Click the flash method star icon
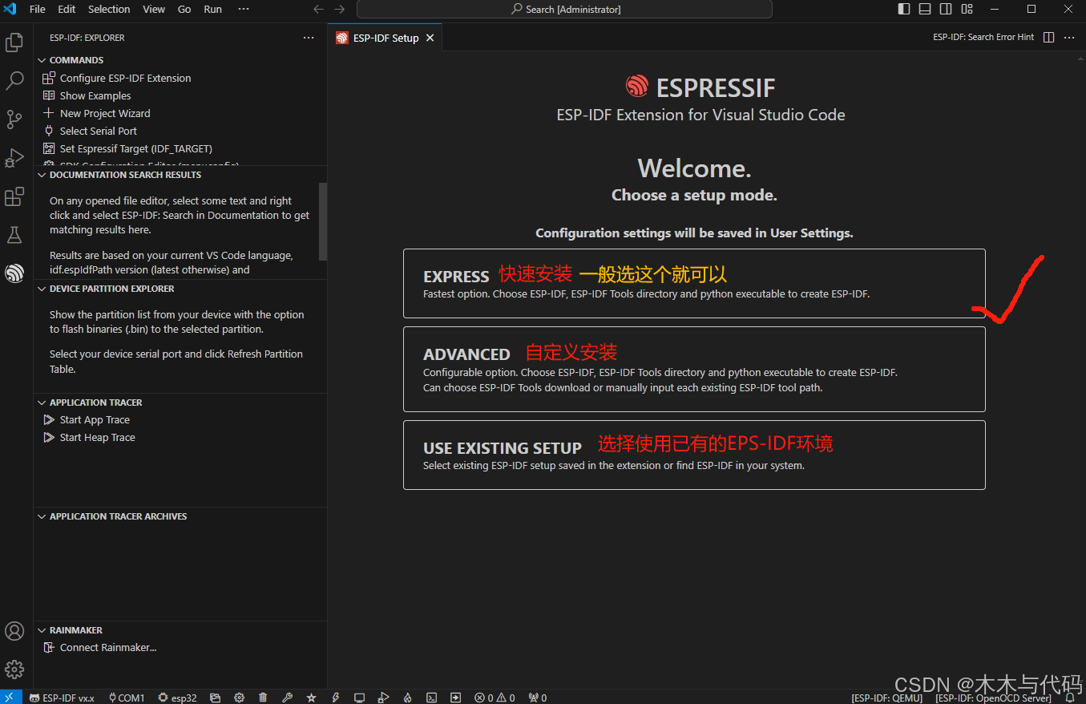 tap(311, 698)
